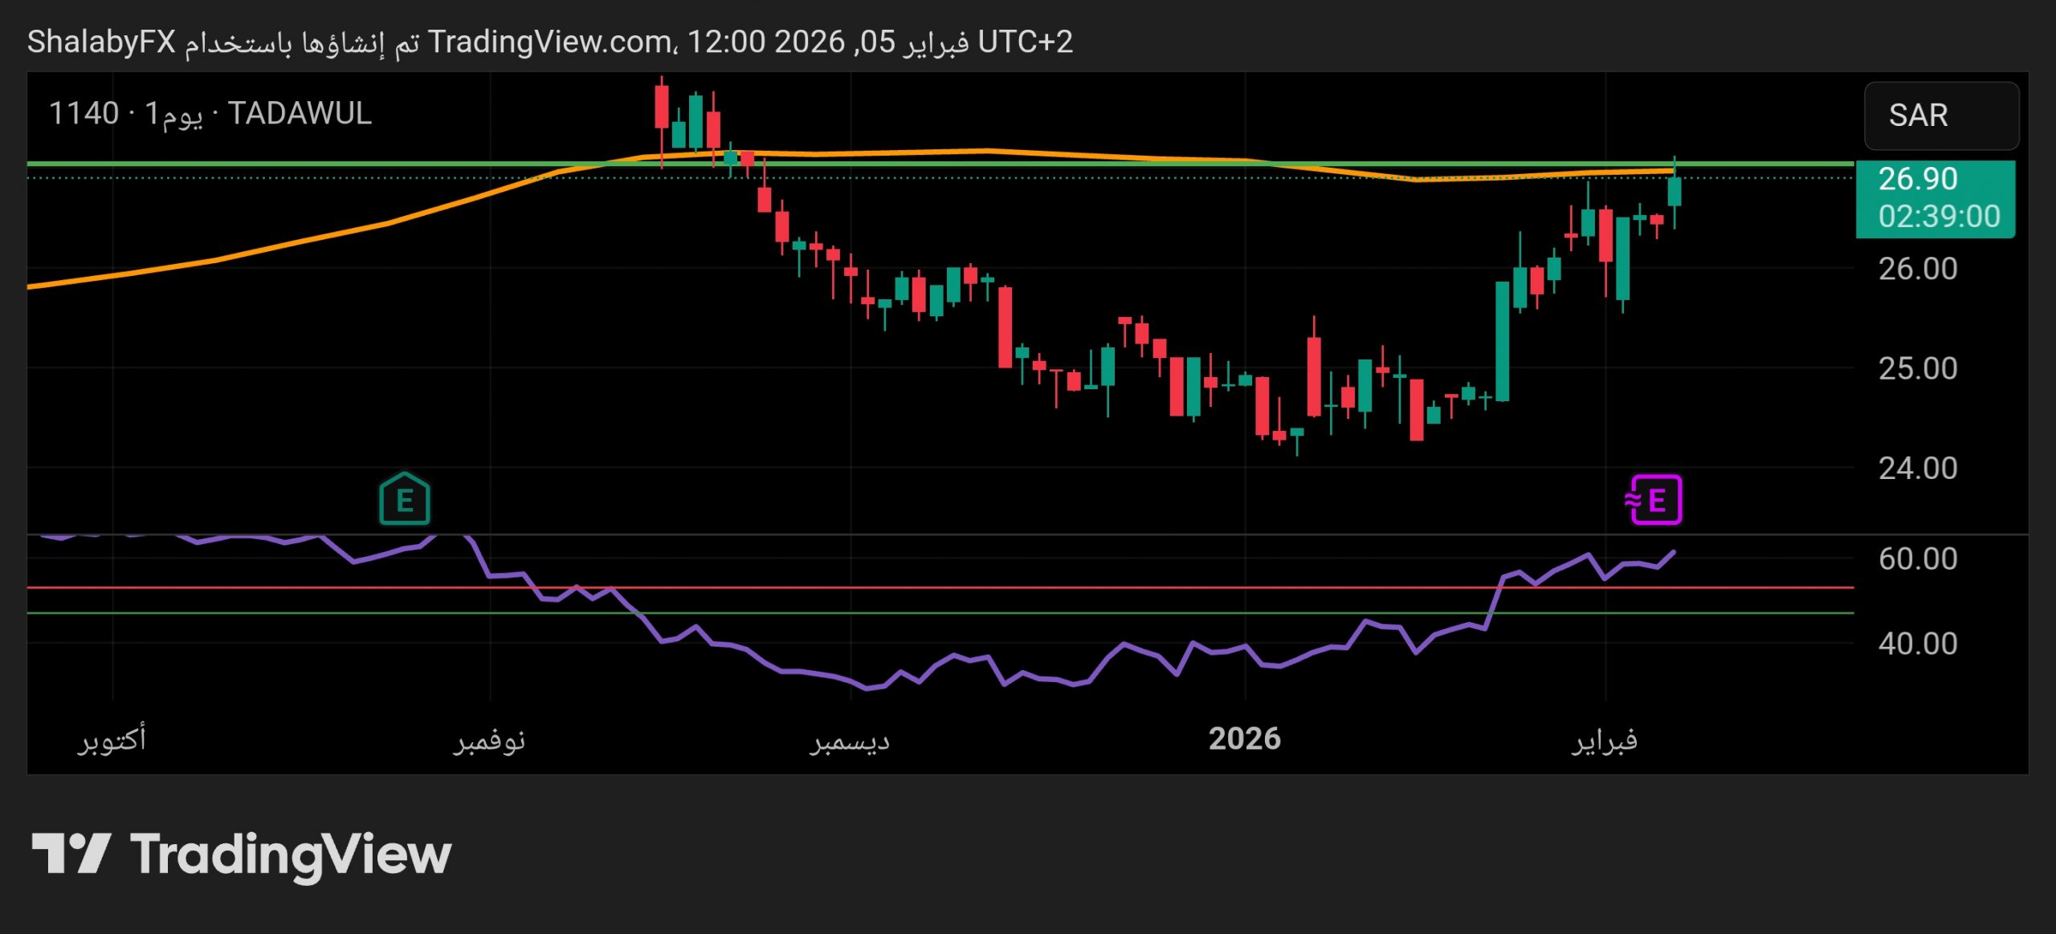Click the 60.00 RSI scale label
This screenshot has width=2056, height=934.
click(x=1917, y=559)
